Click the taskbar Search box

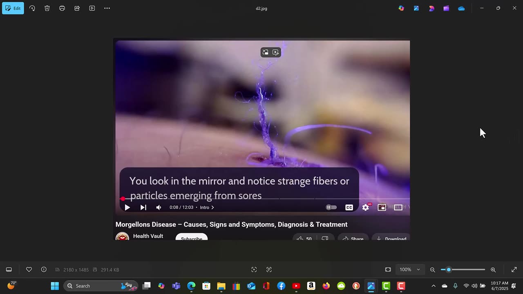point(101,286)
